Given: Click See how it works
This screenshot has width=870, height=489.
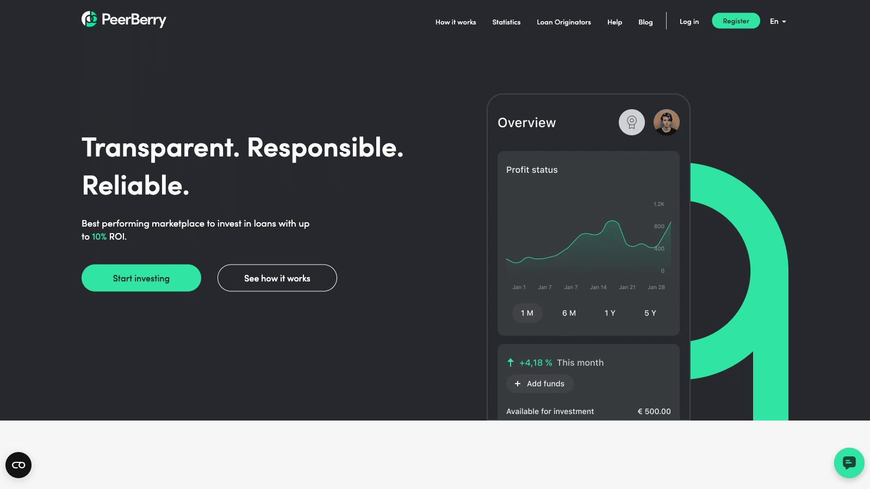Looking at the screenshot, I should tap(277, 278).
